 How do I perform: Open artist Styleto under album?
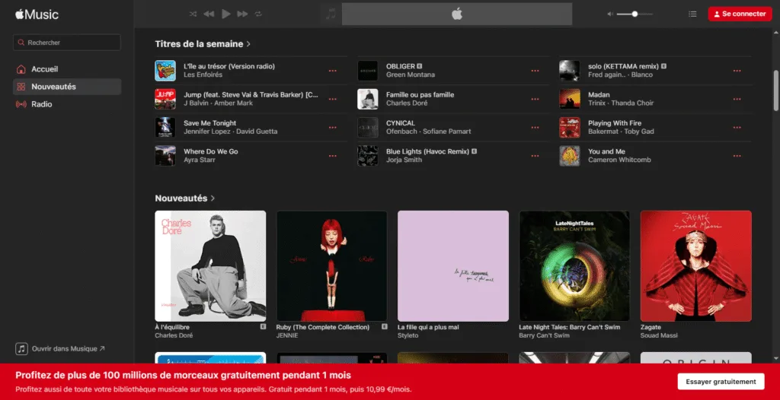click(x=408, y=335)
